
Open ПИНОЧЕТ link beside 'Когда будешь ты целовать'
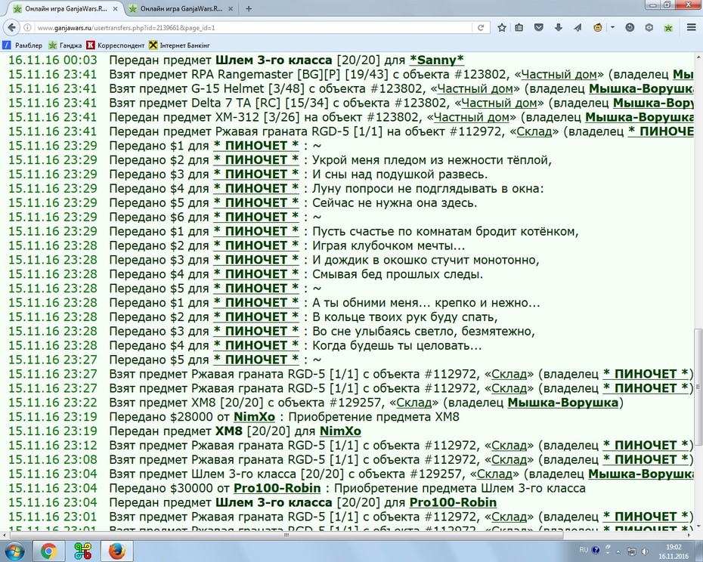click(256, 346)
